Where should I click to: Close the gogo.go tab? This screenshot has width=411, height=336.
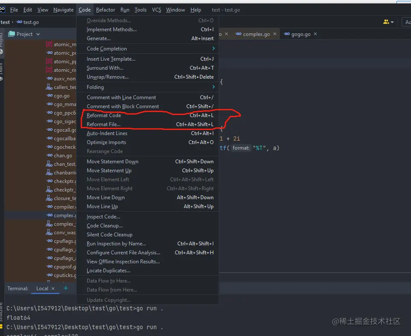[315, 34]
